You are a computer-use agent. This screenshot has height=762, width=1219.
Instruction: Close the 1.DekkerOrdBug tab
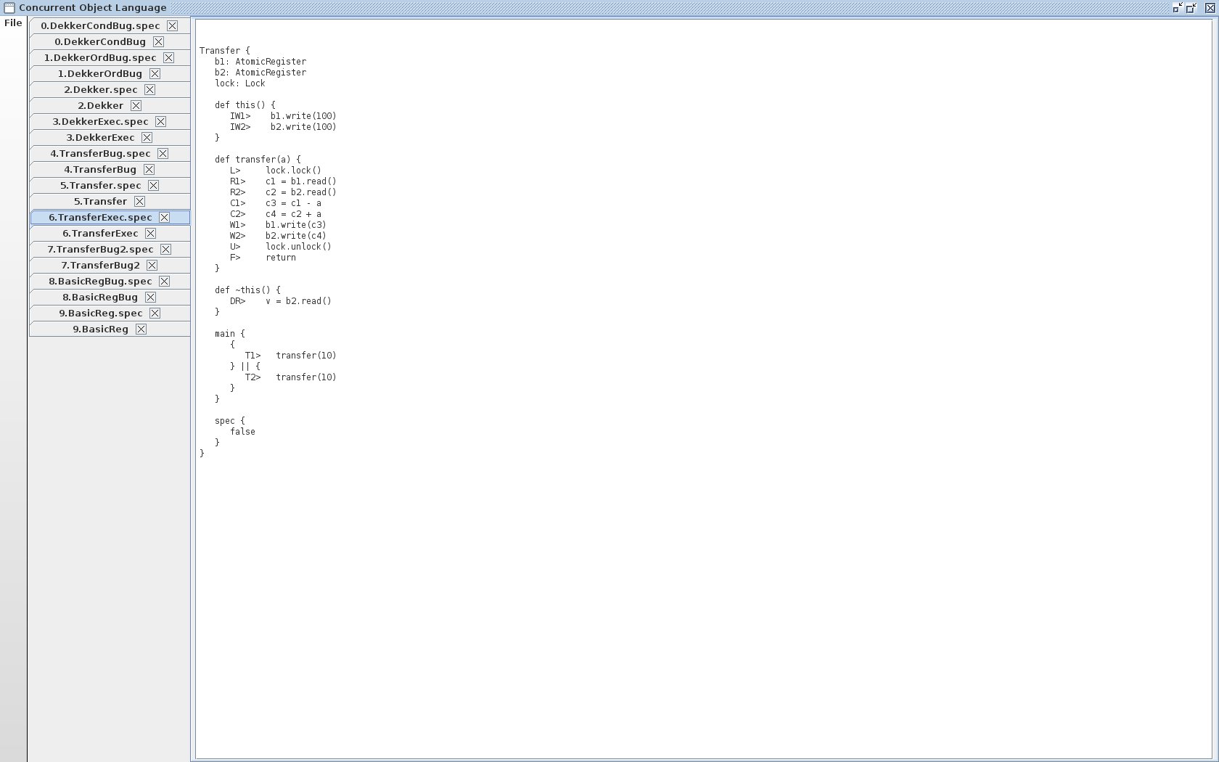[x=155, y=73]
